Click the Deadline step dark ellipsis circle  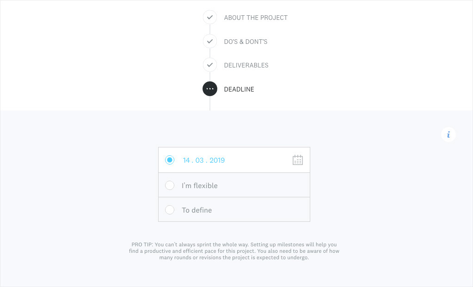point(210,89)
